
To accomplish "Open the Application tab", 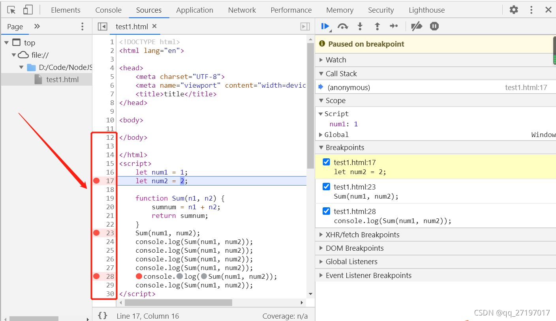I will [195, 10].
